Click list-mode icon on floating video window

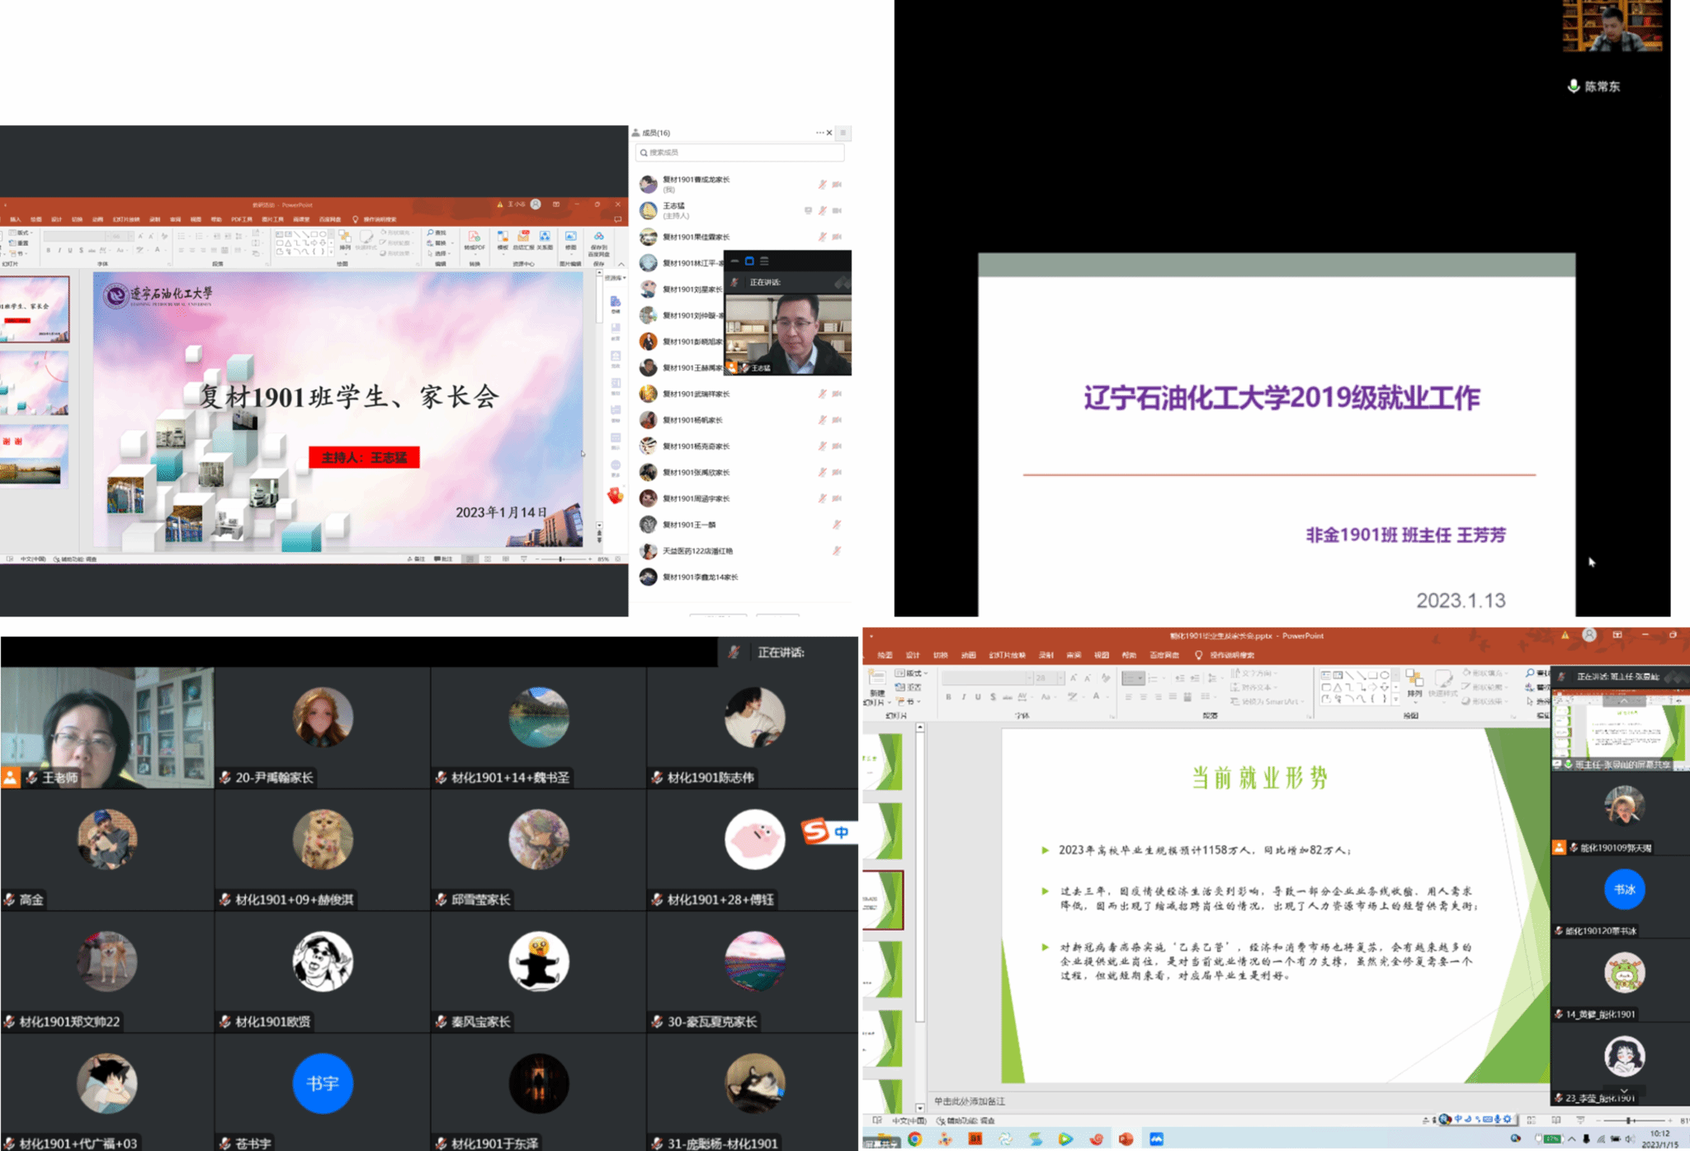(764, 261)
